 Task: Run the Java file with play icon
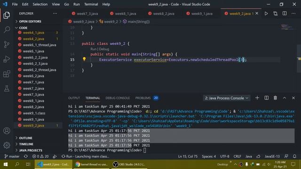tap(266, 14)
